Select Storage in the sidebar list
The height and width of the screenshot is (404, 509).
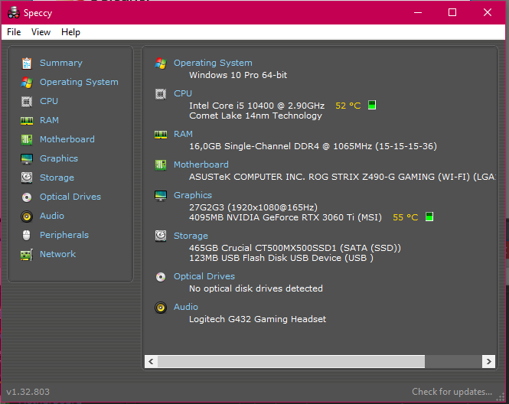click(57, 178)
